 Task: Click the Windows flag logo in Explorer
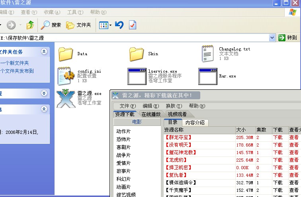[293, 12]
